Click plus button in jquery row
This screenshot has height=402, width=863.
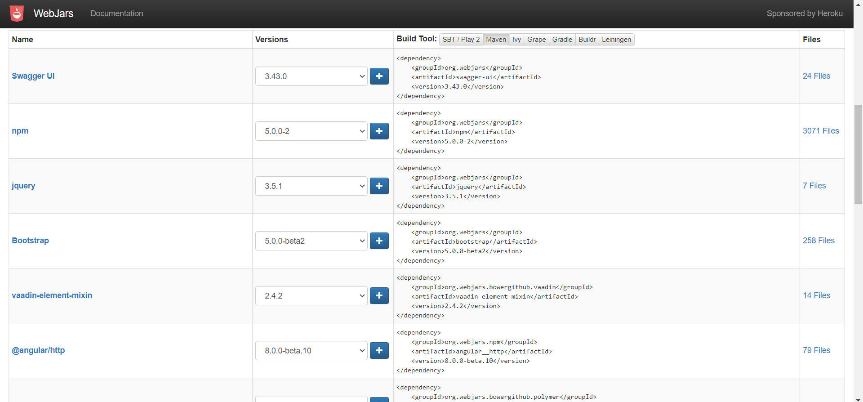click(379, 186)
